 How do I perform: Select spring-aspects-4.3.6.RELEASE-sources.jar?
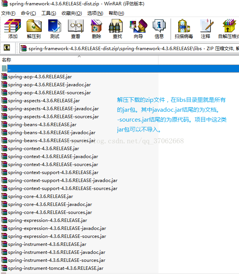click(54, 117)
